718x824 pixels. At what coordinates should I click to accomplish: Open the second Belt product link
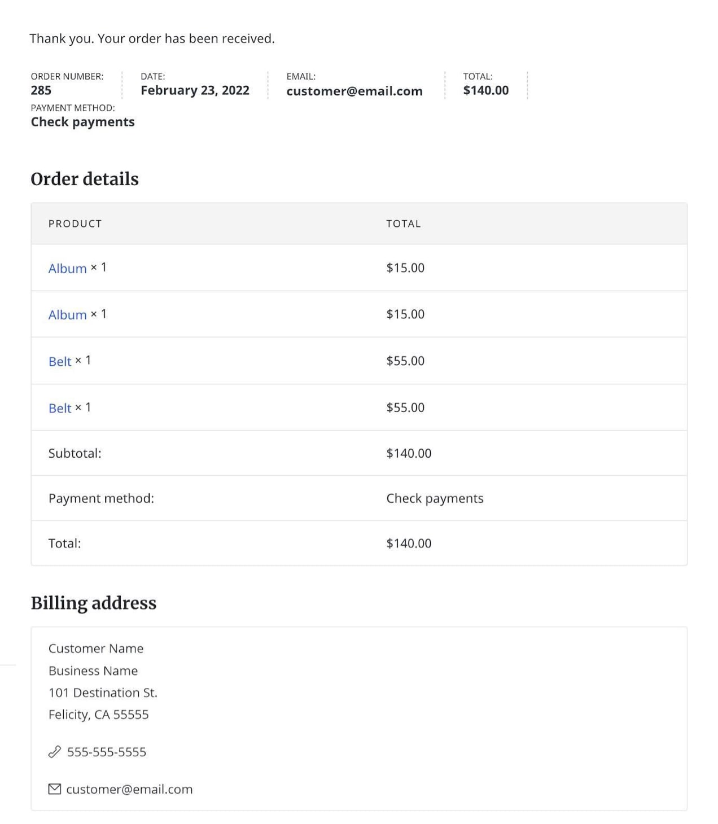tap(59, 407)
